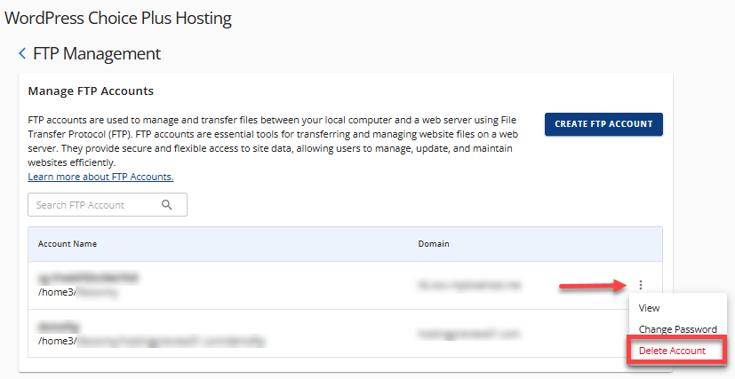This screenshot has width=735, height=379.
Task: Click the first account's blurred domain
Action: (x=467, y=285)
